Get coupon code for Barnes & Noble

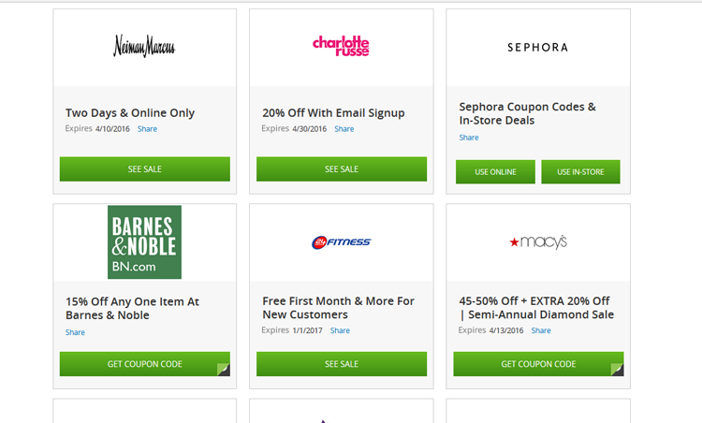(x=144, y=364)
